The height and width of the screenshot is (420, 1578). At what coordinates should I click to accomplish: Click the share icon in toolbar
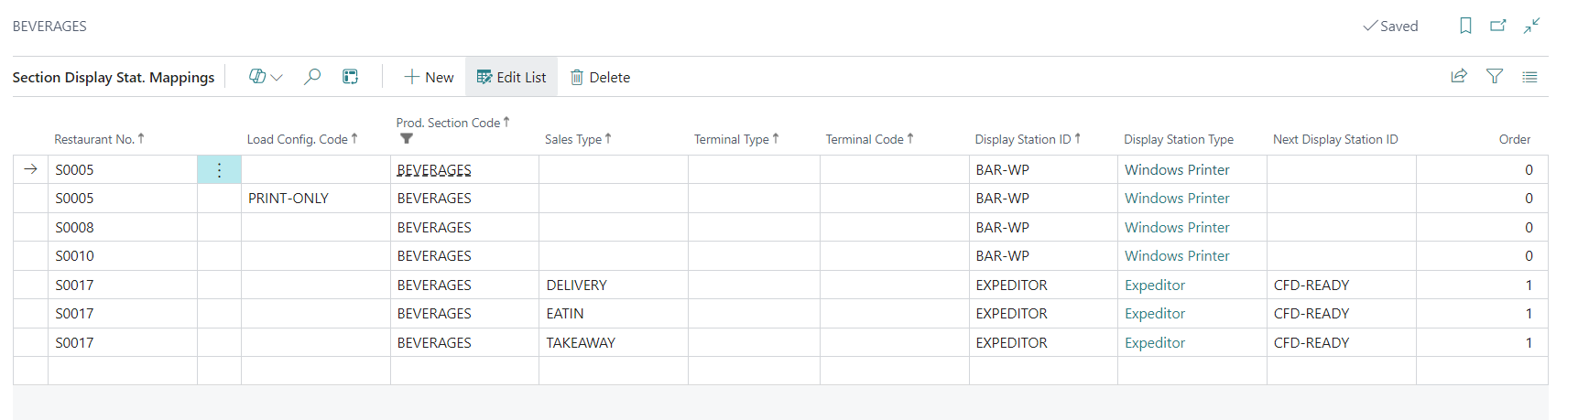click(1459, 77)
